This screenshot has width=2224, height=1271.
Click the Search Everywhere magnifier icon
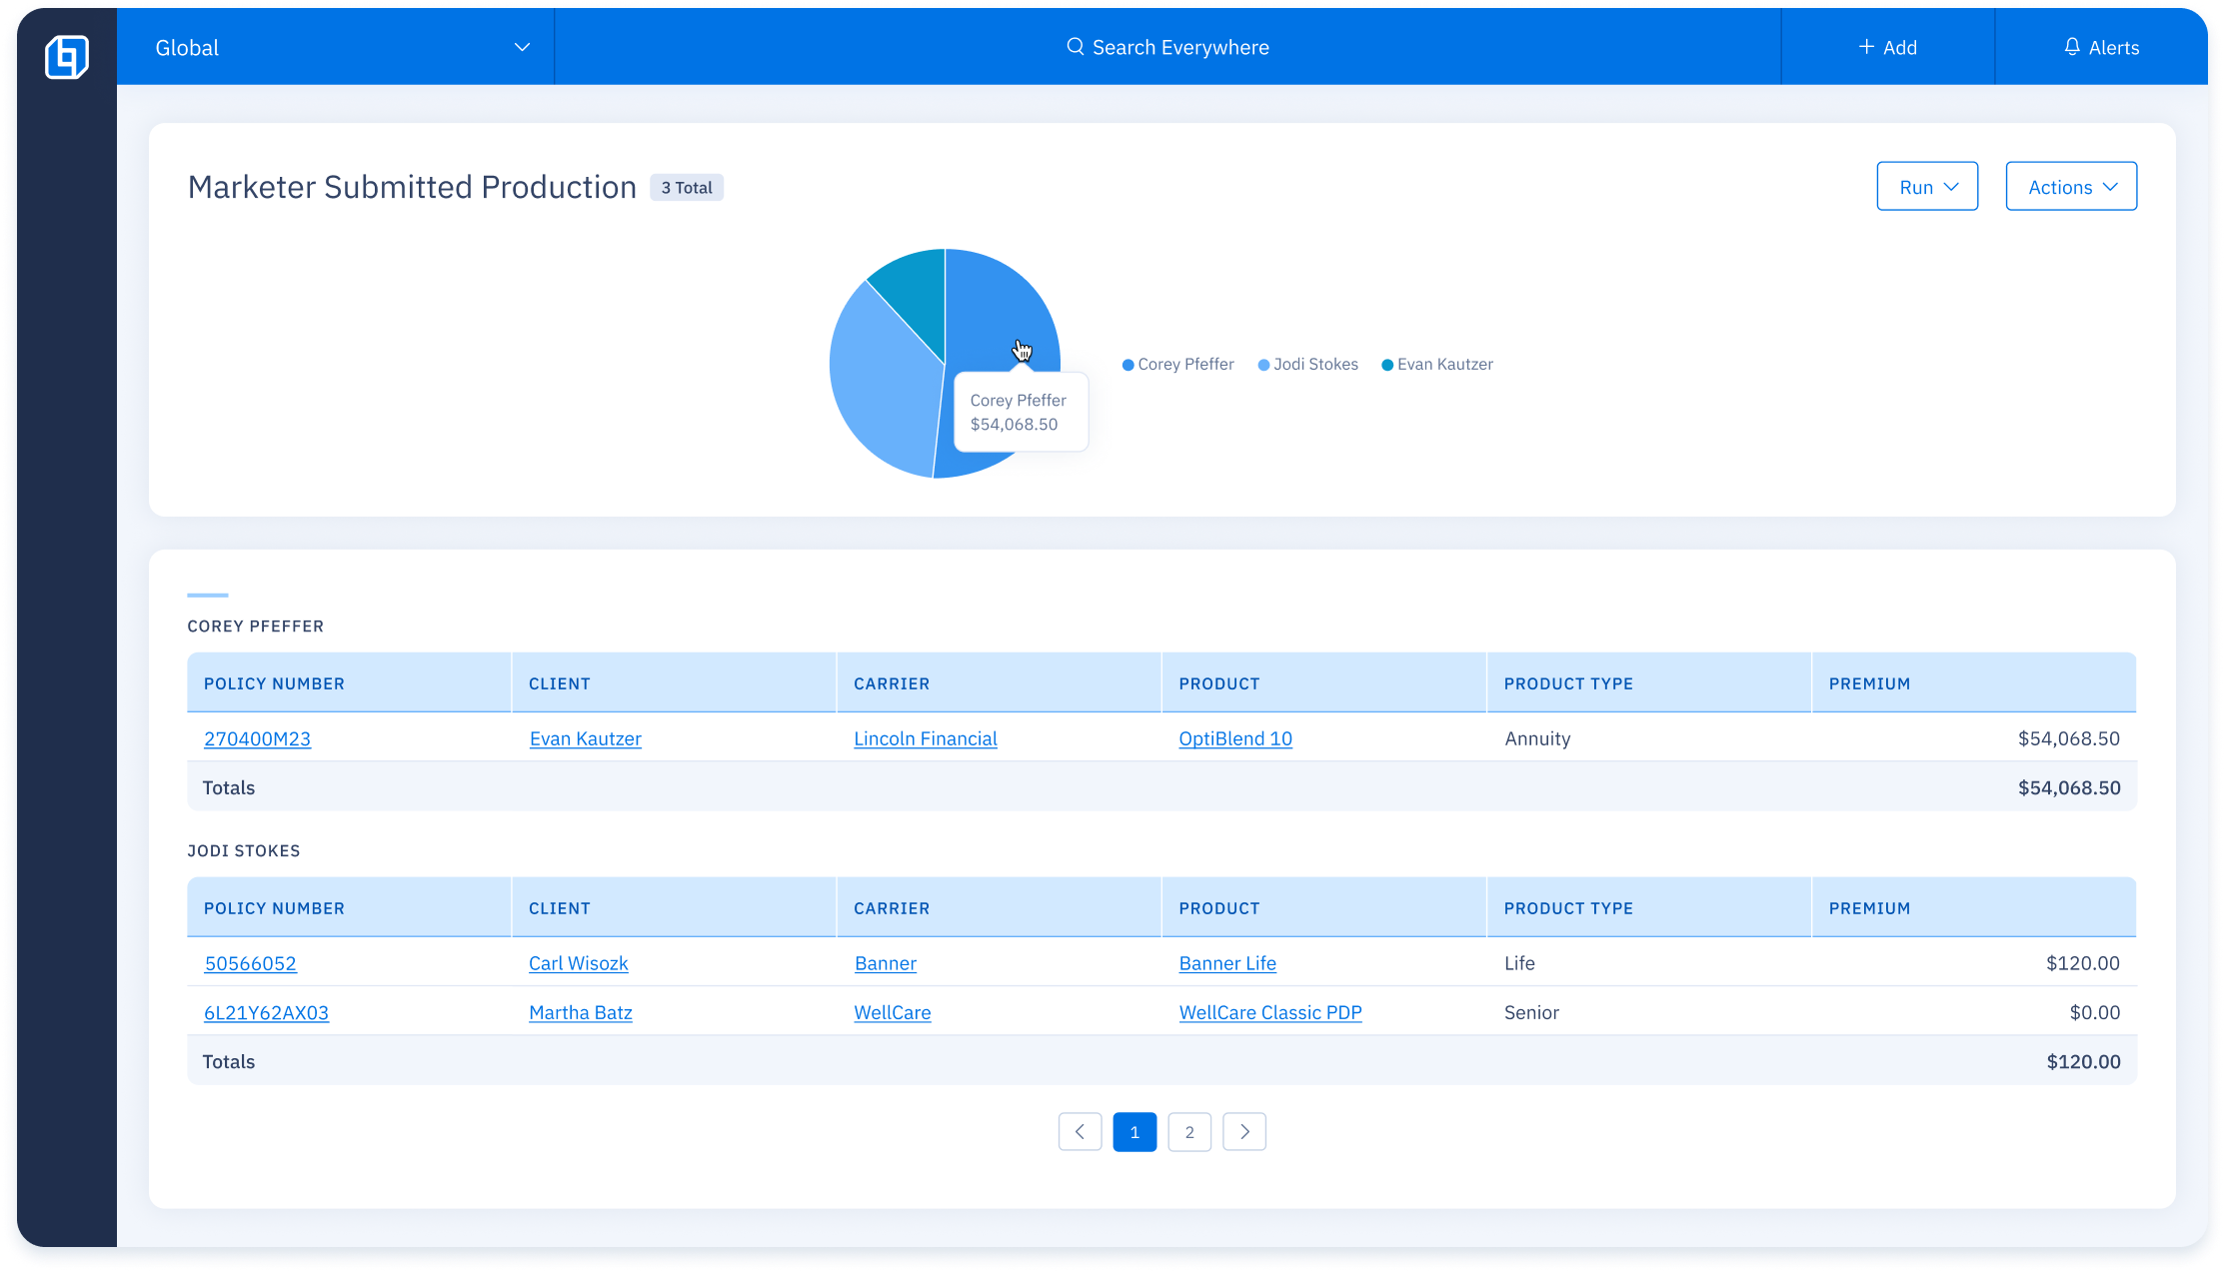coord(1075,47)
